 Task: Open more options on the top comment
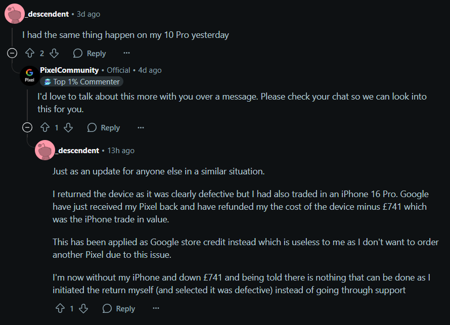[x=126, y=53]
